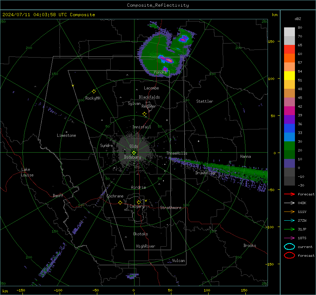Select the Blackfalds city label
This screenshot has width=316, height=295.
149,97
